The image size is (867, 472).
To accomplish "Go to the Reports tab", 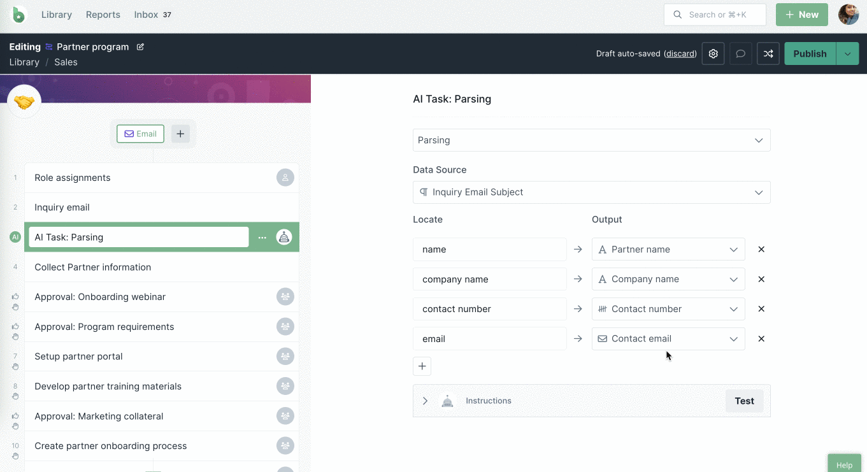I will pos(103,15).
